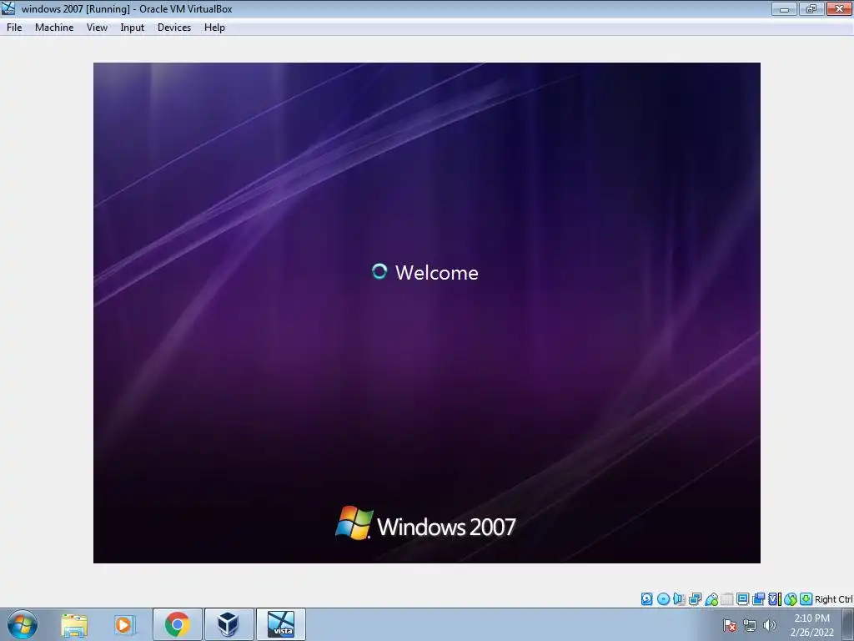Open the Devices menu
854x641 pixels.
[174, 28]
